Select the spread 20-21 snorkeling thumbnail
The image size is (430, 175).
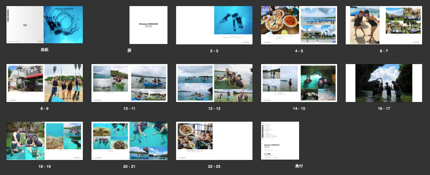pyautogui.click(x=129, y=141)
